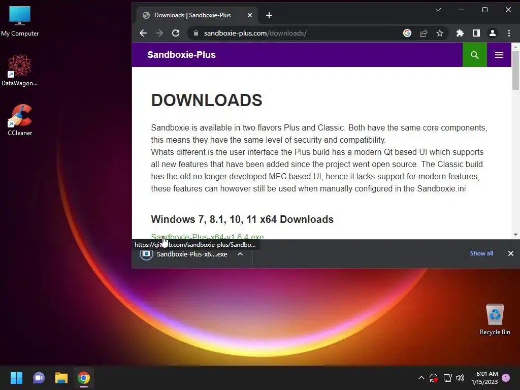Go to Sandboxie-Plus site home logo
This screenshot has width=520, height=390.
tap(181, 55)
